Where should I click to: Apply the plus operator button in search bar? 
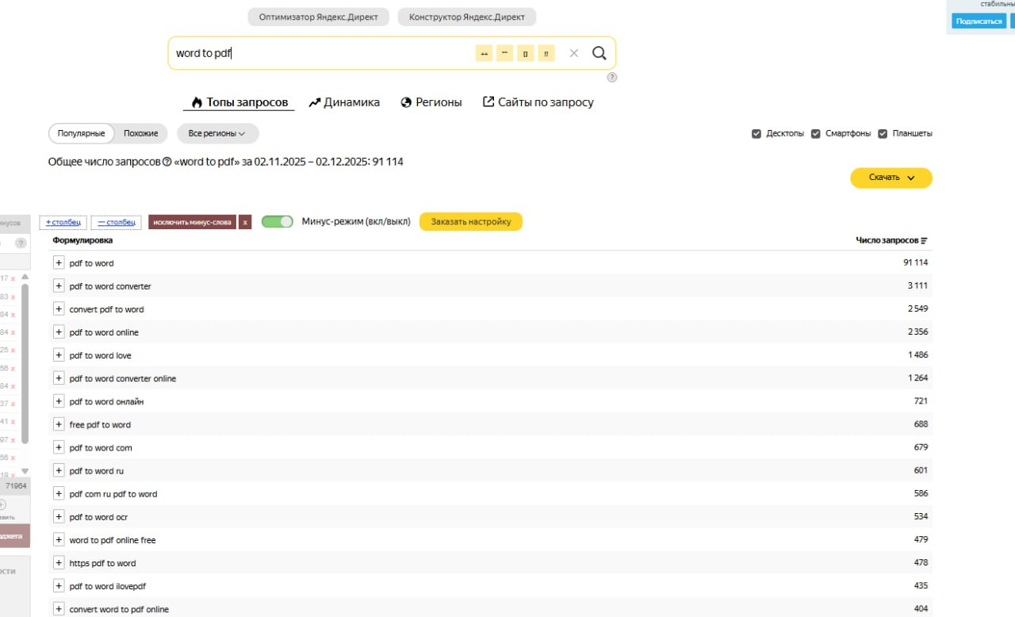tap(484, 53)
